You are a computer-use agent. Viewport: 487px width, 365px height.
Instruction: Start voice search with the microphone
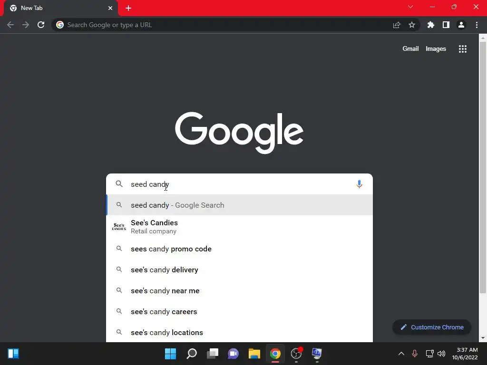pos(359,184)
